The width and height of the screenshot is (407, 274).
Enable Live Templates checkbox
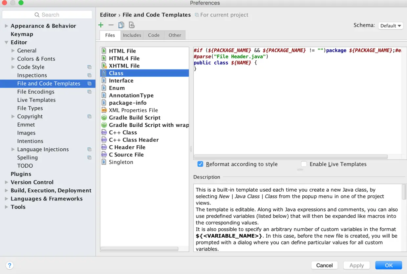(304, 164)
